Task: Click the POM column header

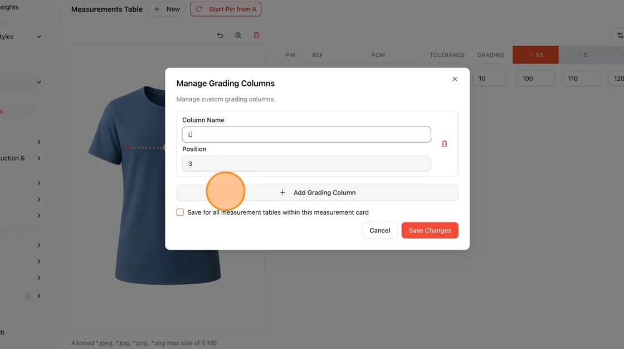Action: pyautogui.click(x=378, y=55)
